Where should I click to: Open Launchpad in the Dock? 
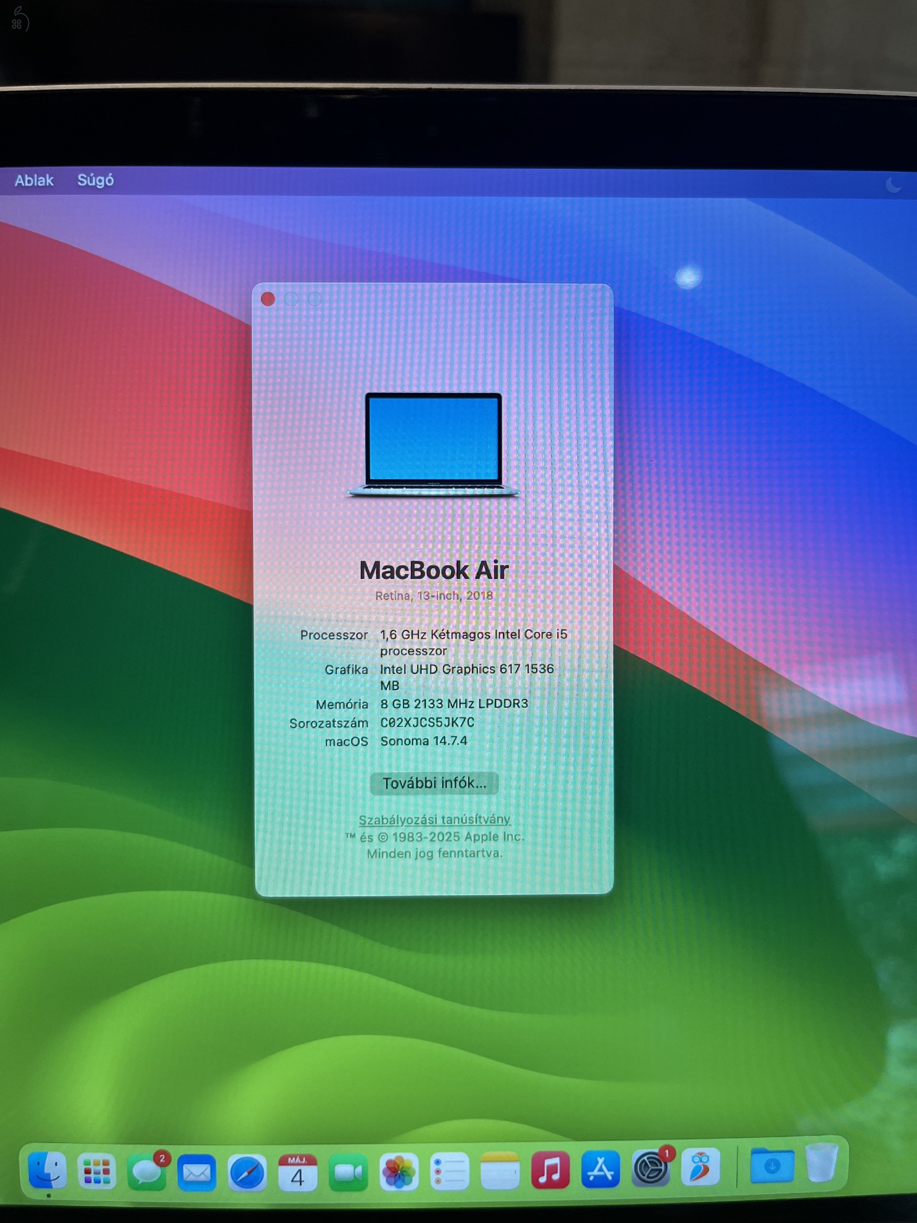coord(97,1171)
